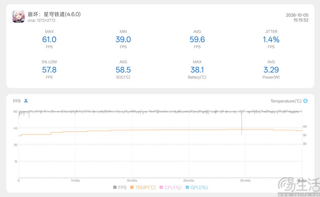Viewport: 320px width, 197px height.
Task: Click the blue GPU legend color square
Action: 187,187
